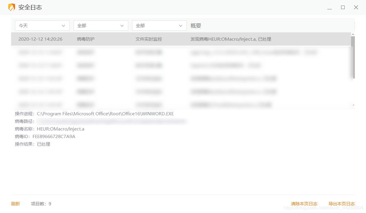Image resolution: width=366 pixels, height=213 pixels.
Task: Close the 安全日志 window
Action: coord(356,8)
